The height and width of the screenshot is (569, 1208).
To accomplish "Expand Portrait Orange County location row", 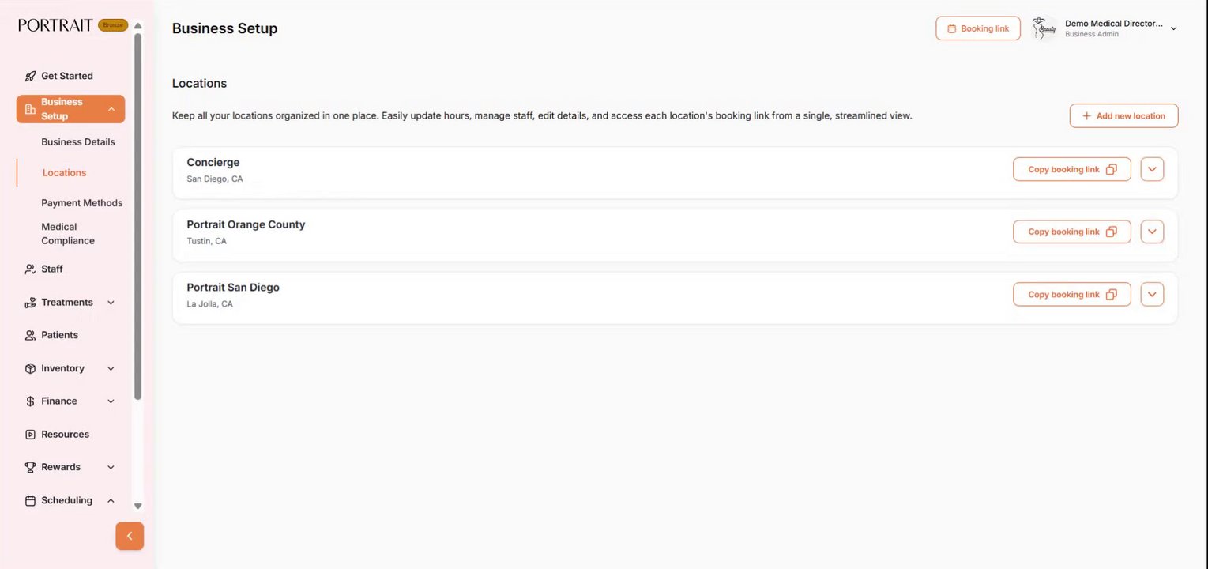I will pyautogui.click(x=1152, y=232).
